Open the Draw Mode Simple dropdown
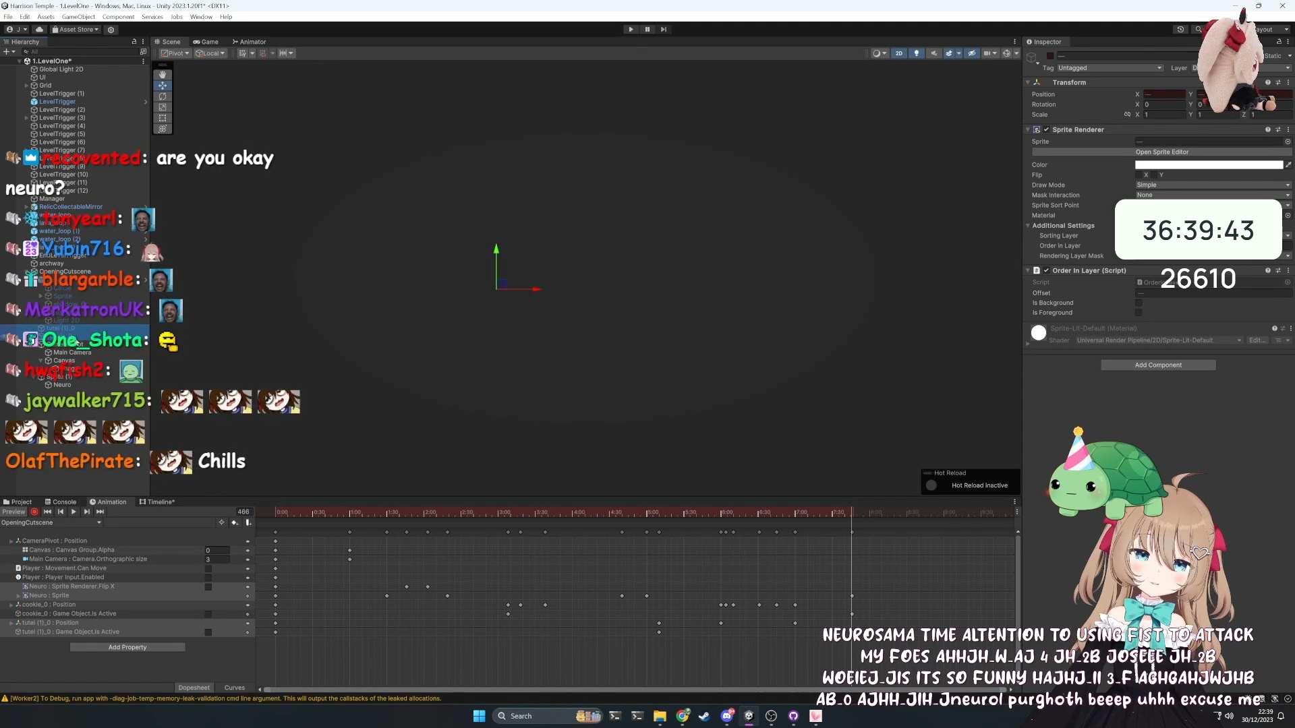 (x=1212, y=185)
